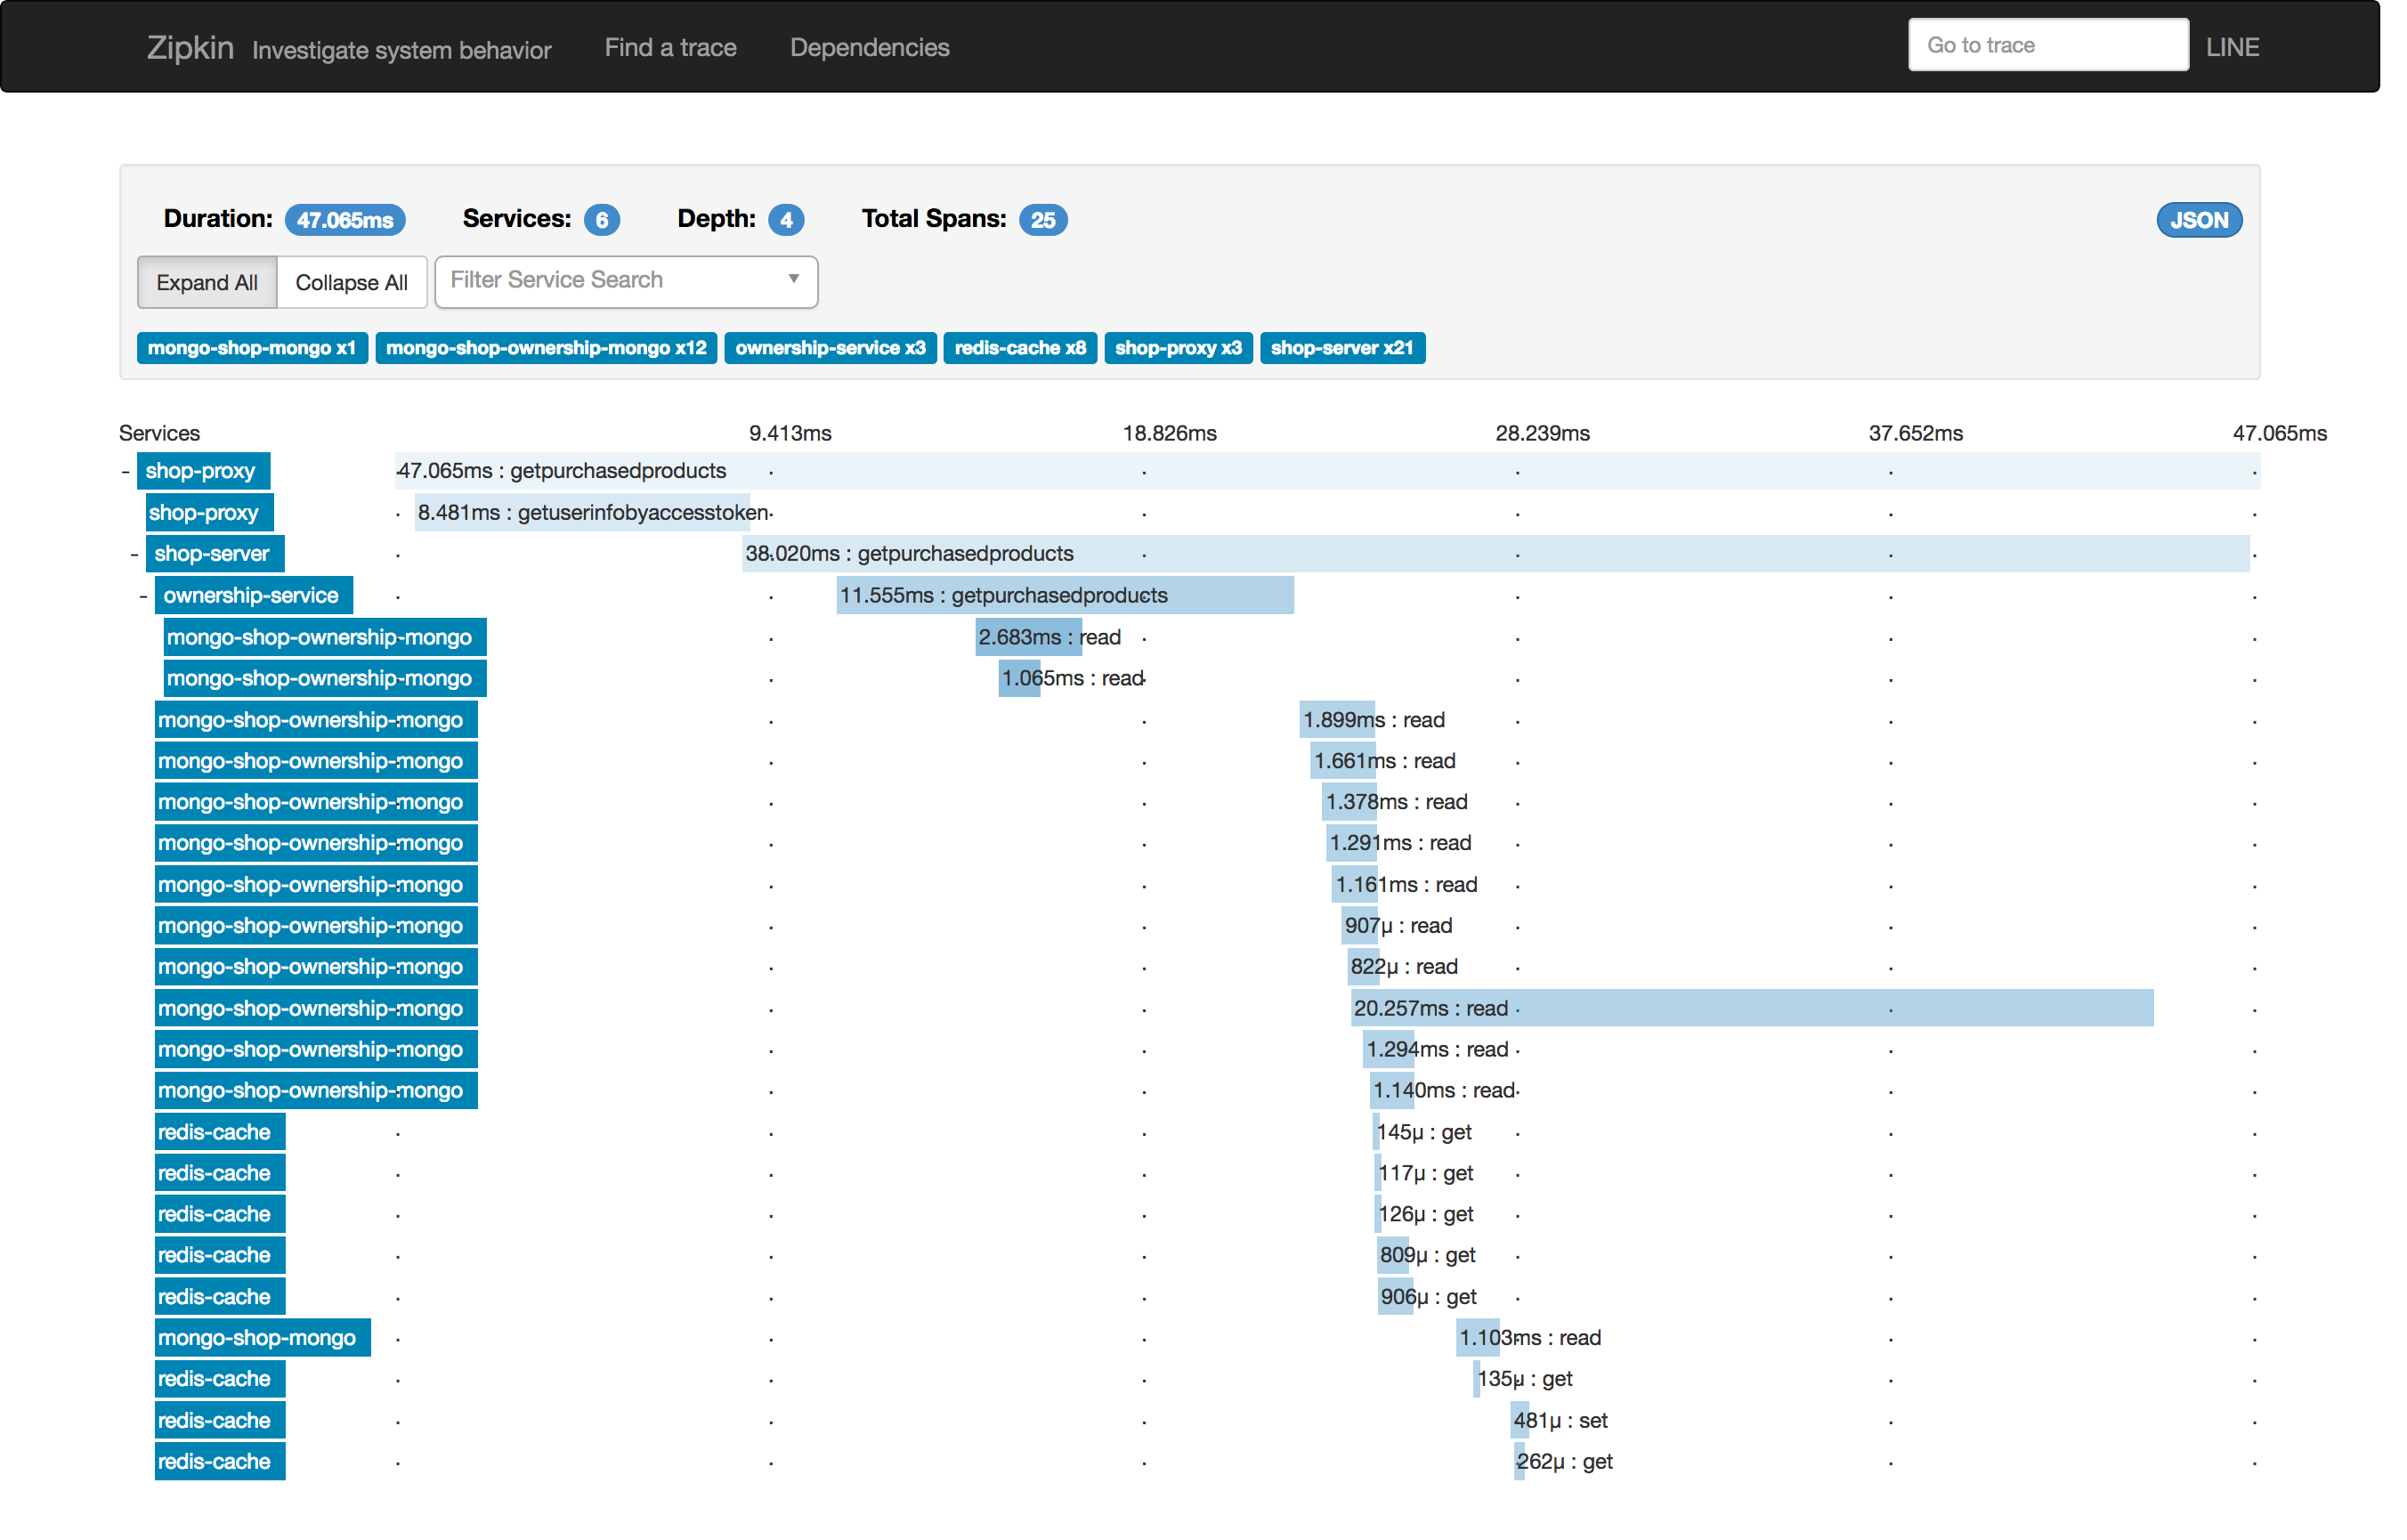Open the JSON view of trace

(2198, 220)
